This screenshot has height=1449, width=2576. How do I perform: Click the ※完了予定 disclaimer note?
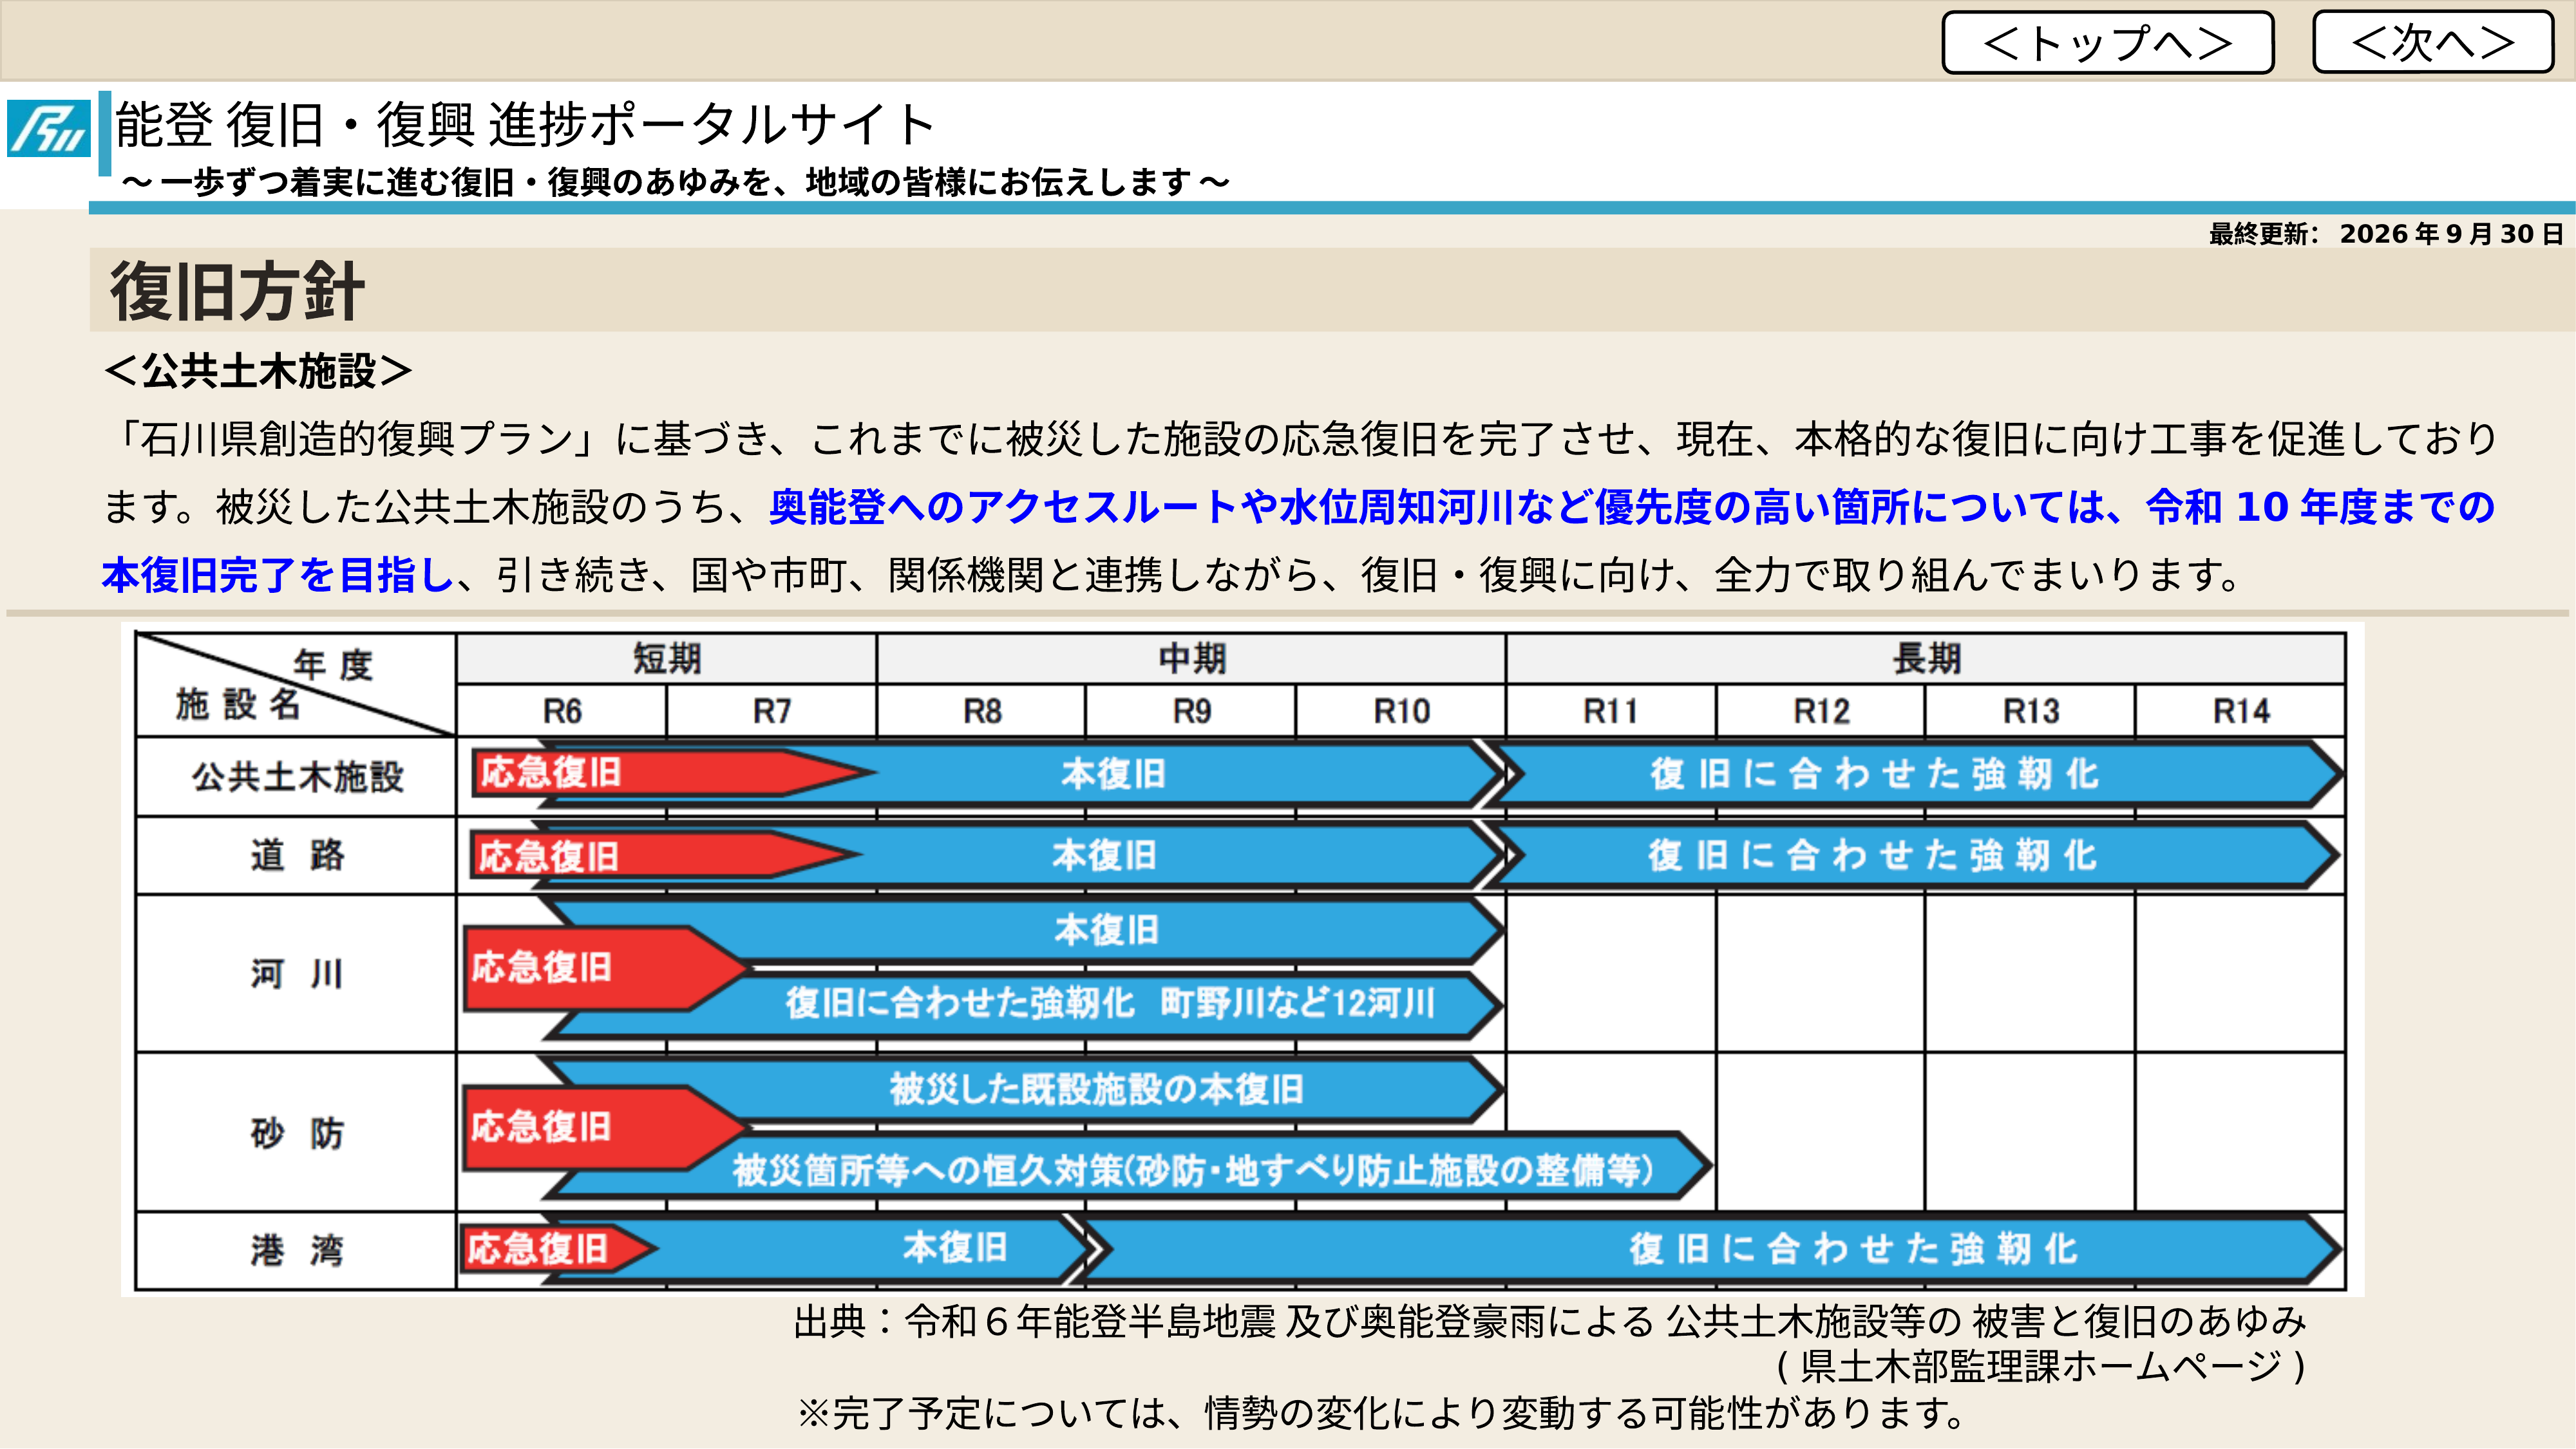click(x=1382, y=1413)
